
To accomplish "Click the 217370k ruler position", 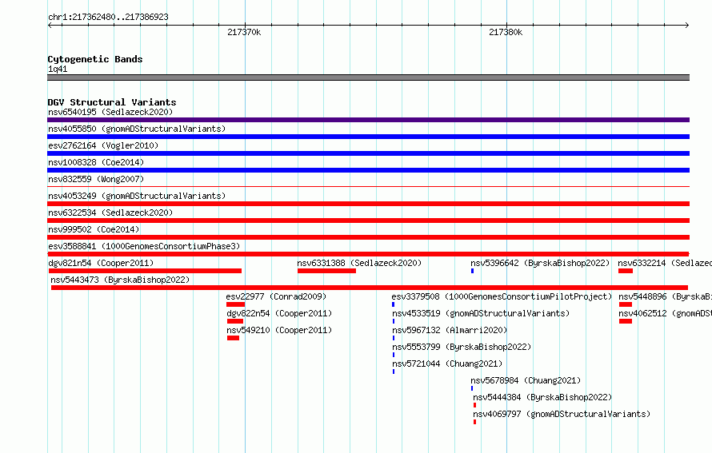I will (x=244, y=32).
